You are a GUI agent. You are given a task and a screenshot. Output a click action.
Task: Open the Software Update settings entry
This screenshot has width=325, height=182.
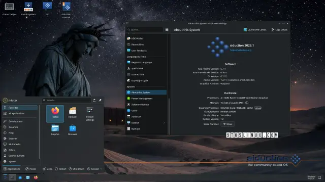click(146, 105)
